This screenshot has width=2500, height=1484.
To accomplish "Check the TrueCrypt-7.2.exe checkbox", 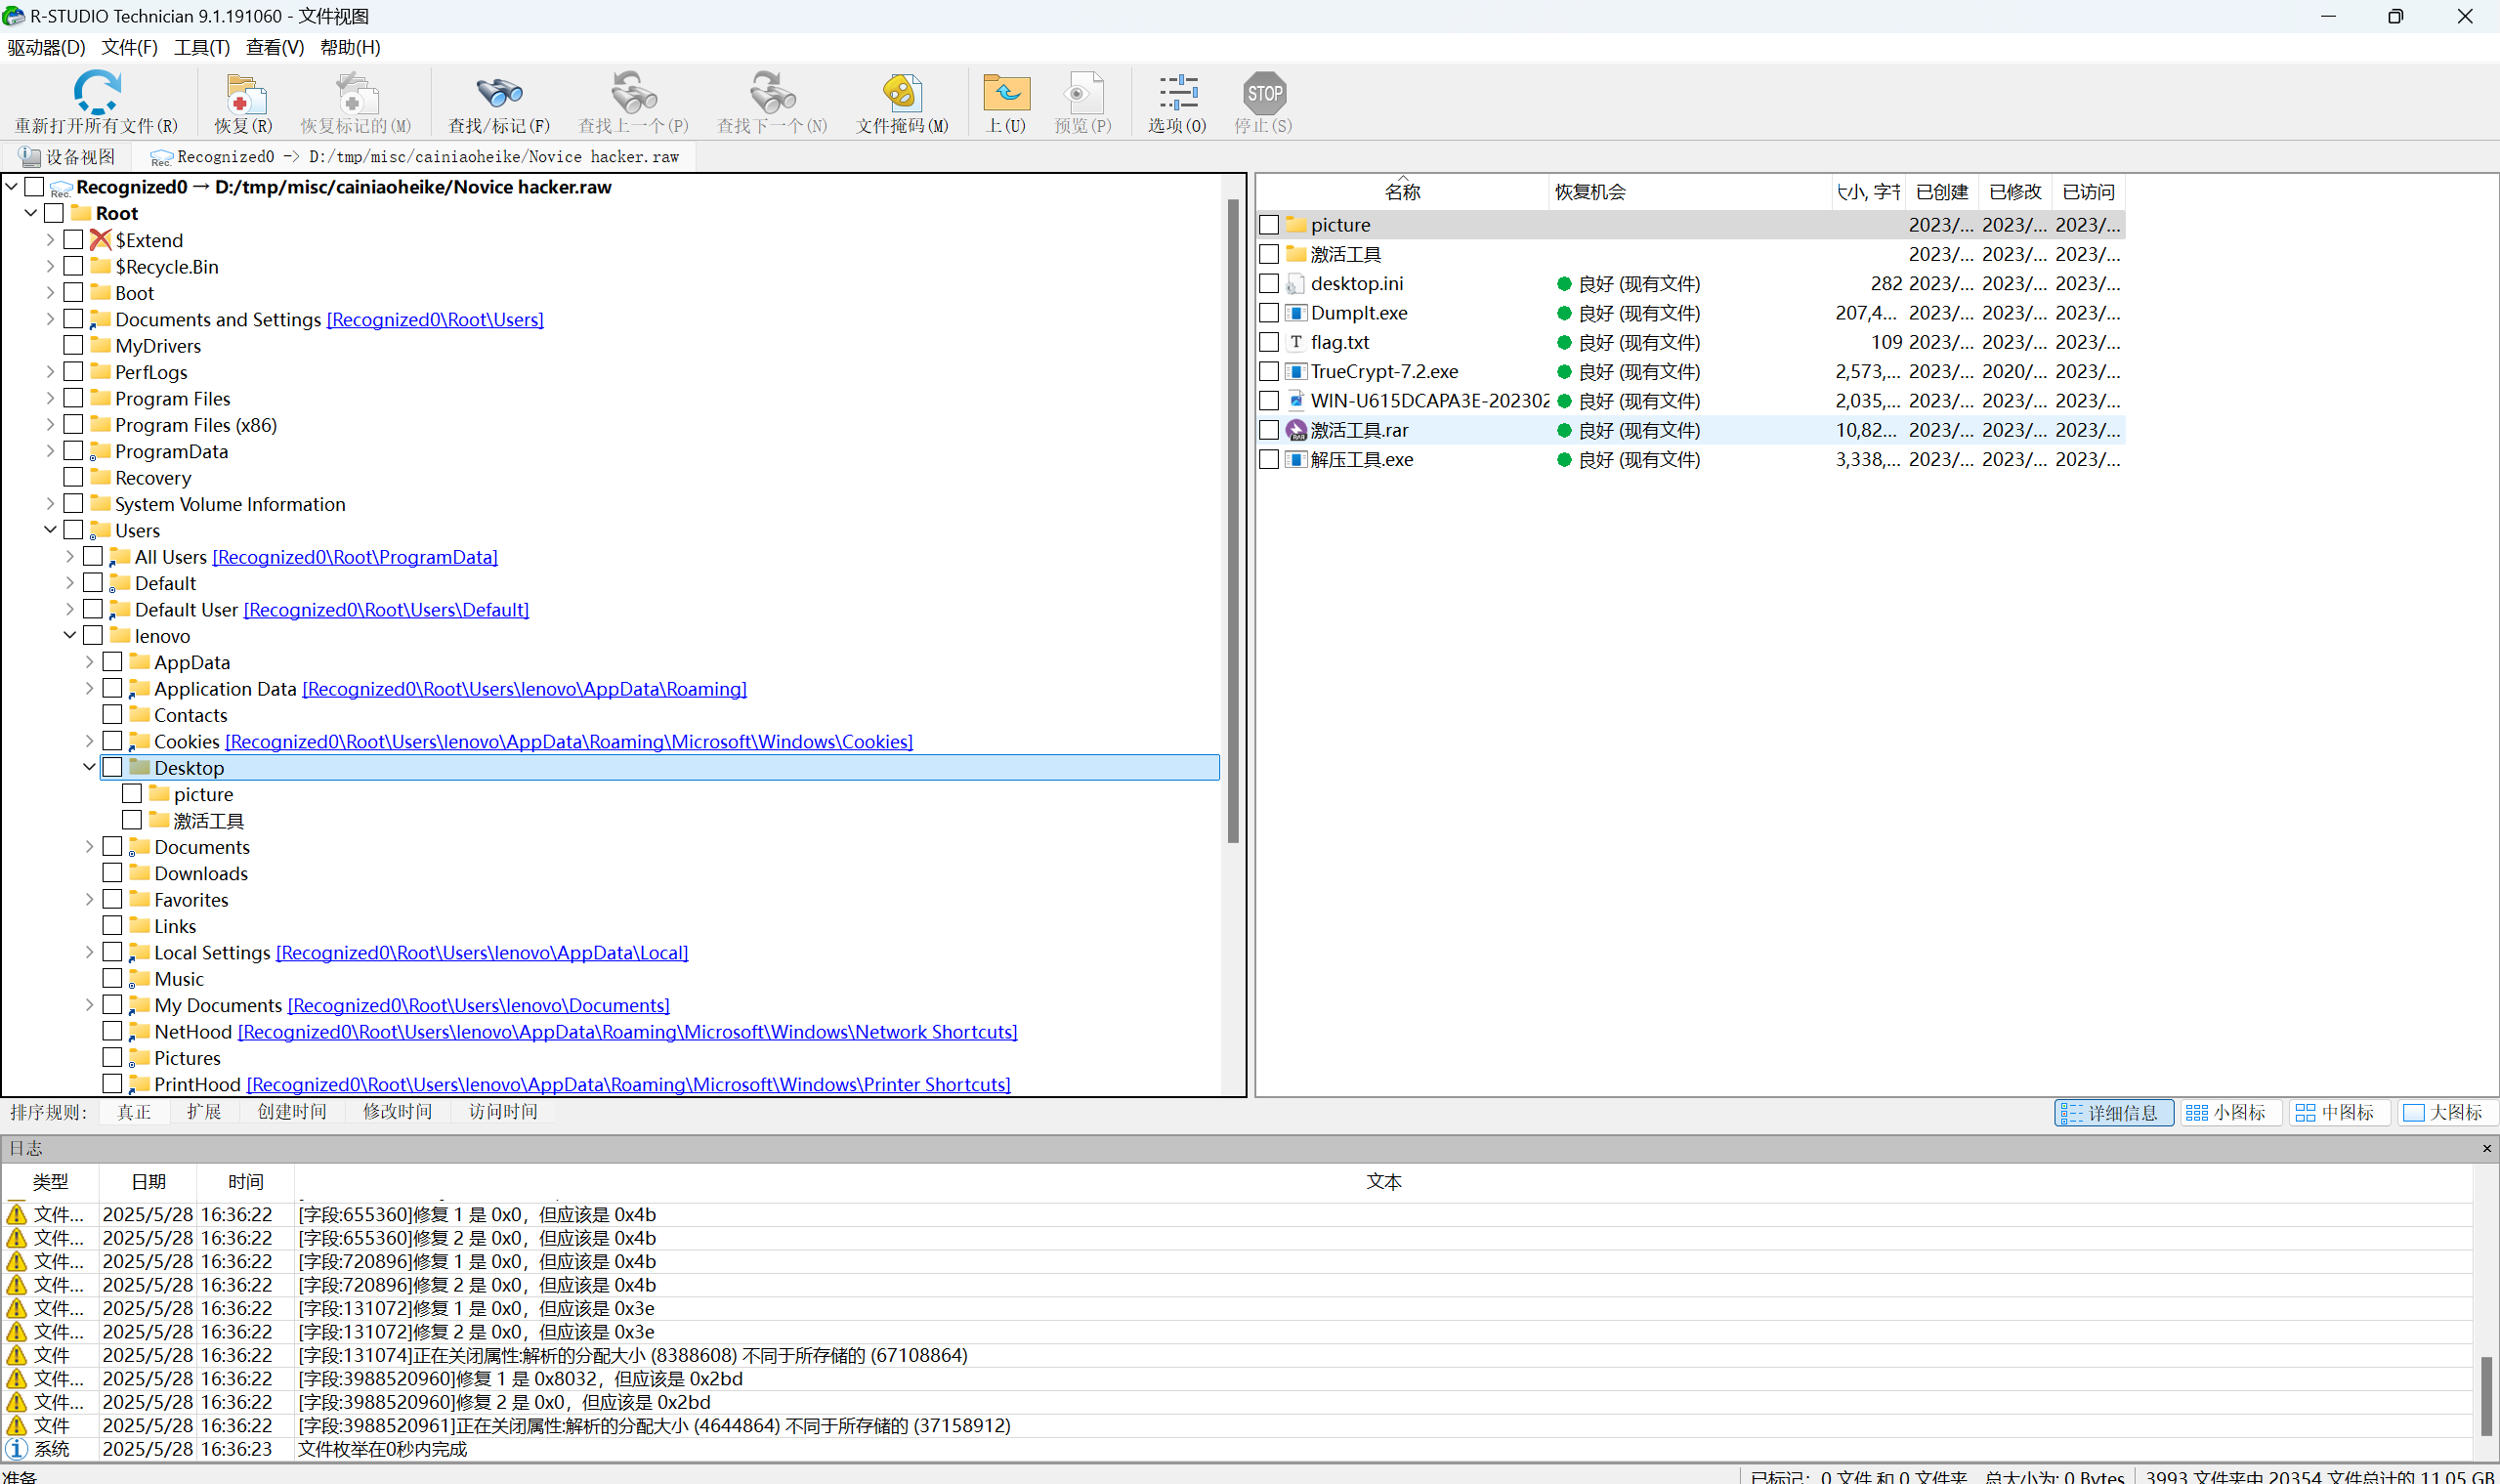I will 1269,371.
